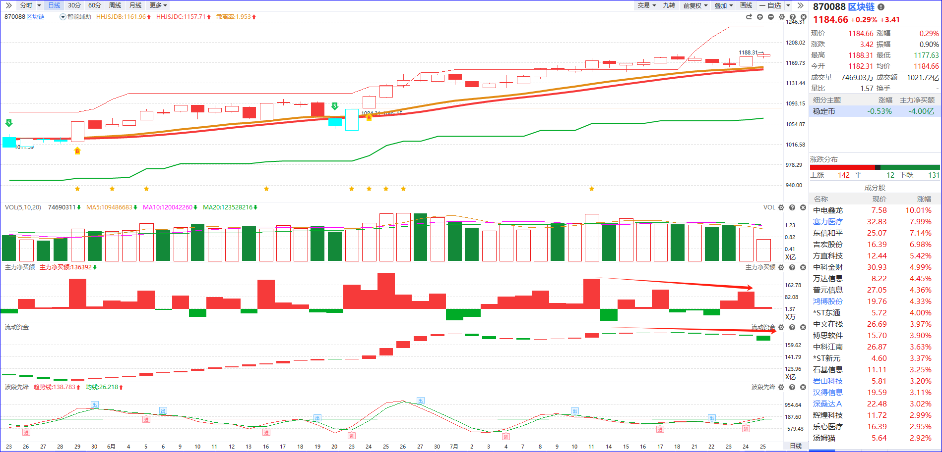Open the 叠加 overlay dropdown
The image size is (942, 452).
(724, 5)
